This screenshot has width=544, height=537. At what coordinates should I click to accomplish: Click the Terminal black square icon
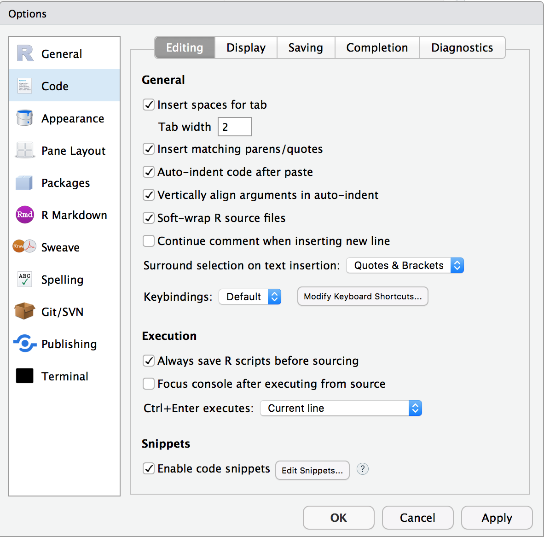[24, 376]
